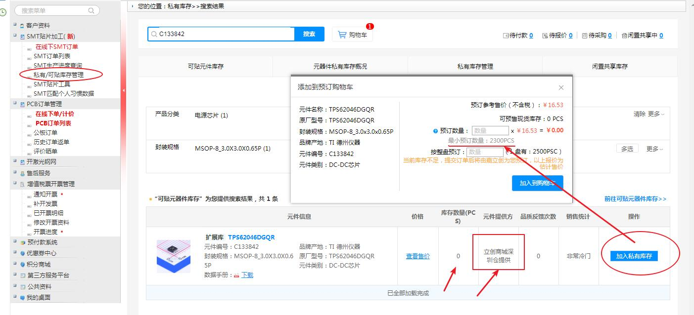Click the blue 搜索 button
The width and height of the screenshot is (694, 315).
tap(309, 34)
